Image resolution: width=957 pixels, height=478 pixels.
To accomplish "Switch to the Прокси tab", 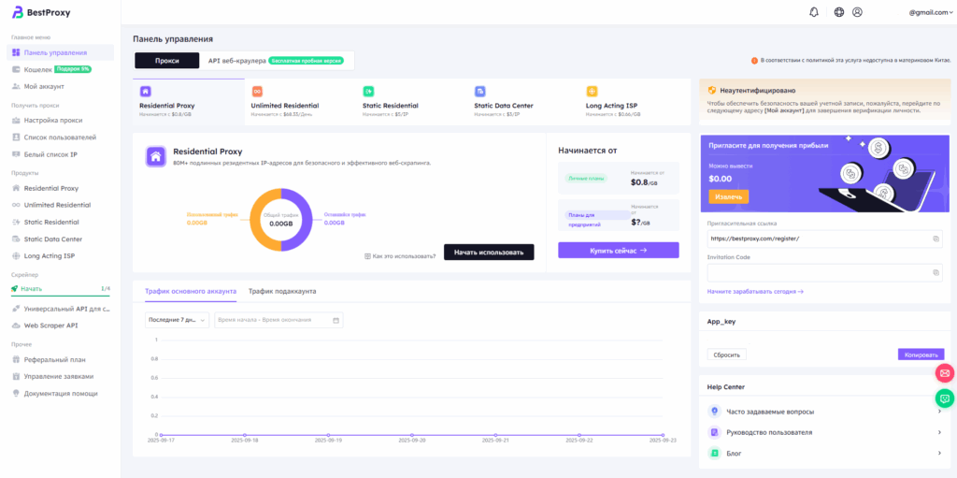I will 167,61.
